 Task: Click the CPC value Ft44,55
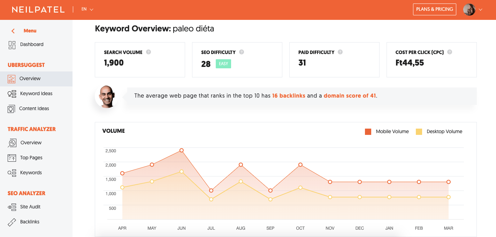coord(410,63)
